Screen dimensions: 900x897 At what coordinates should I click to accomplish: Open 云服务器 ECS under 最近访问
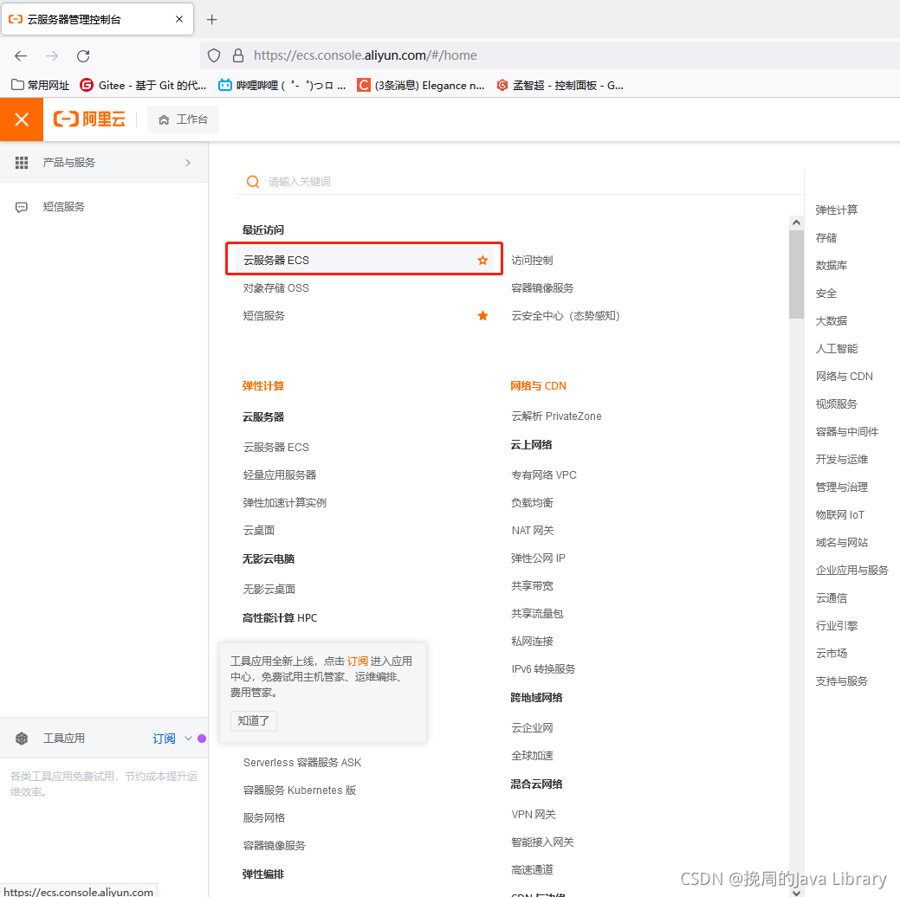[276, 261]
